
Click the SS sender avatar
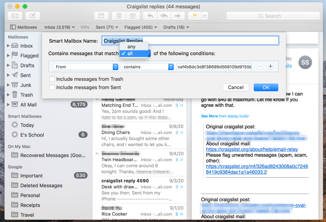tap(305, 62)
